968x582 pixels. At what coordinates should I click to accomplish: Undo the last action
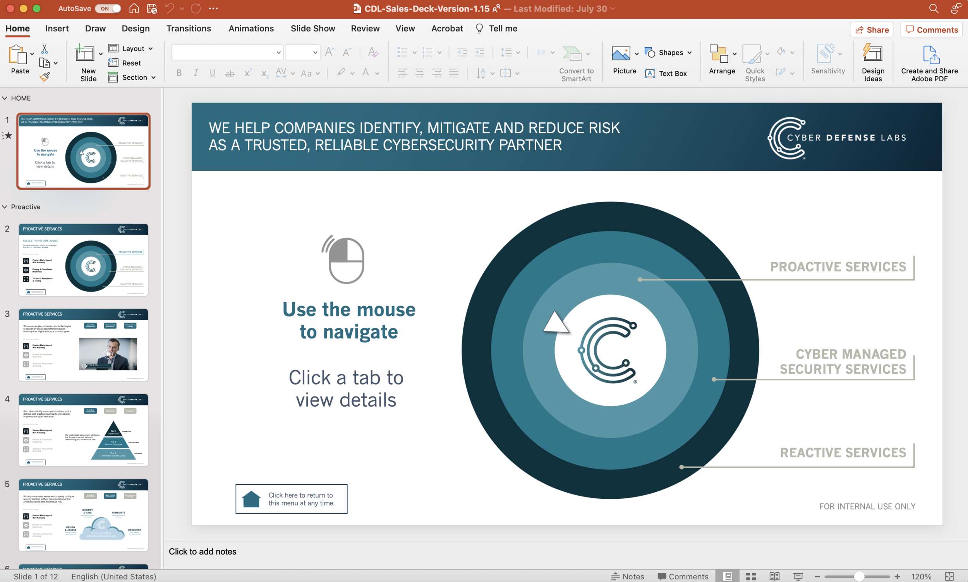coord(169,9)
